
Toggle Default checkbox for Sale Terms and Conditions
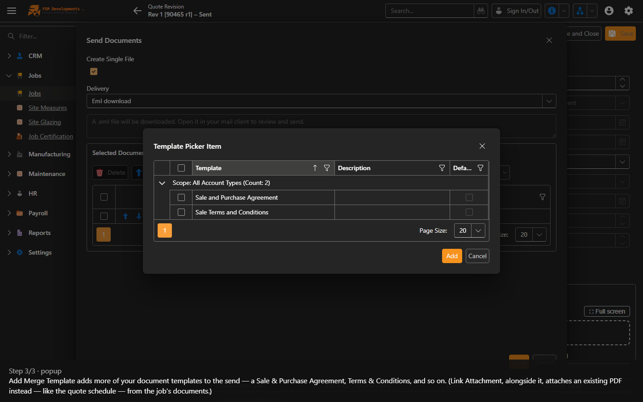click(469, 212)
